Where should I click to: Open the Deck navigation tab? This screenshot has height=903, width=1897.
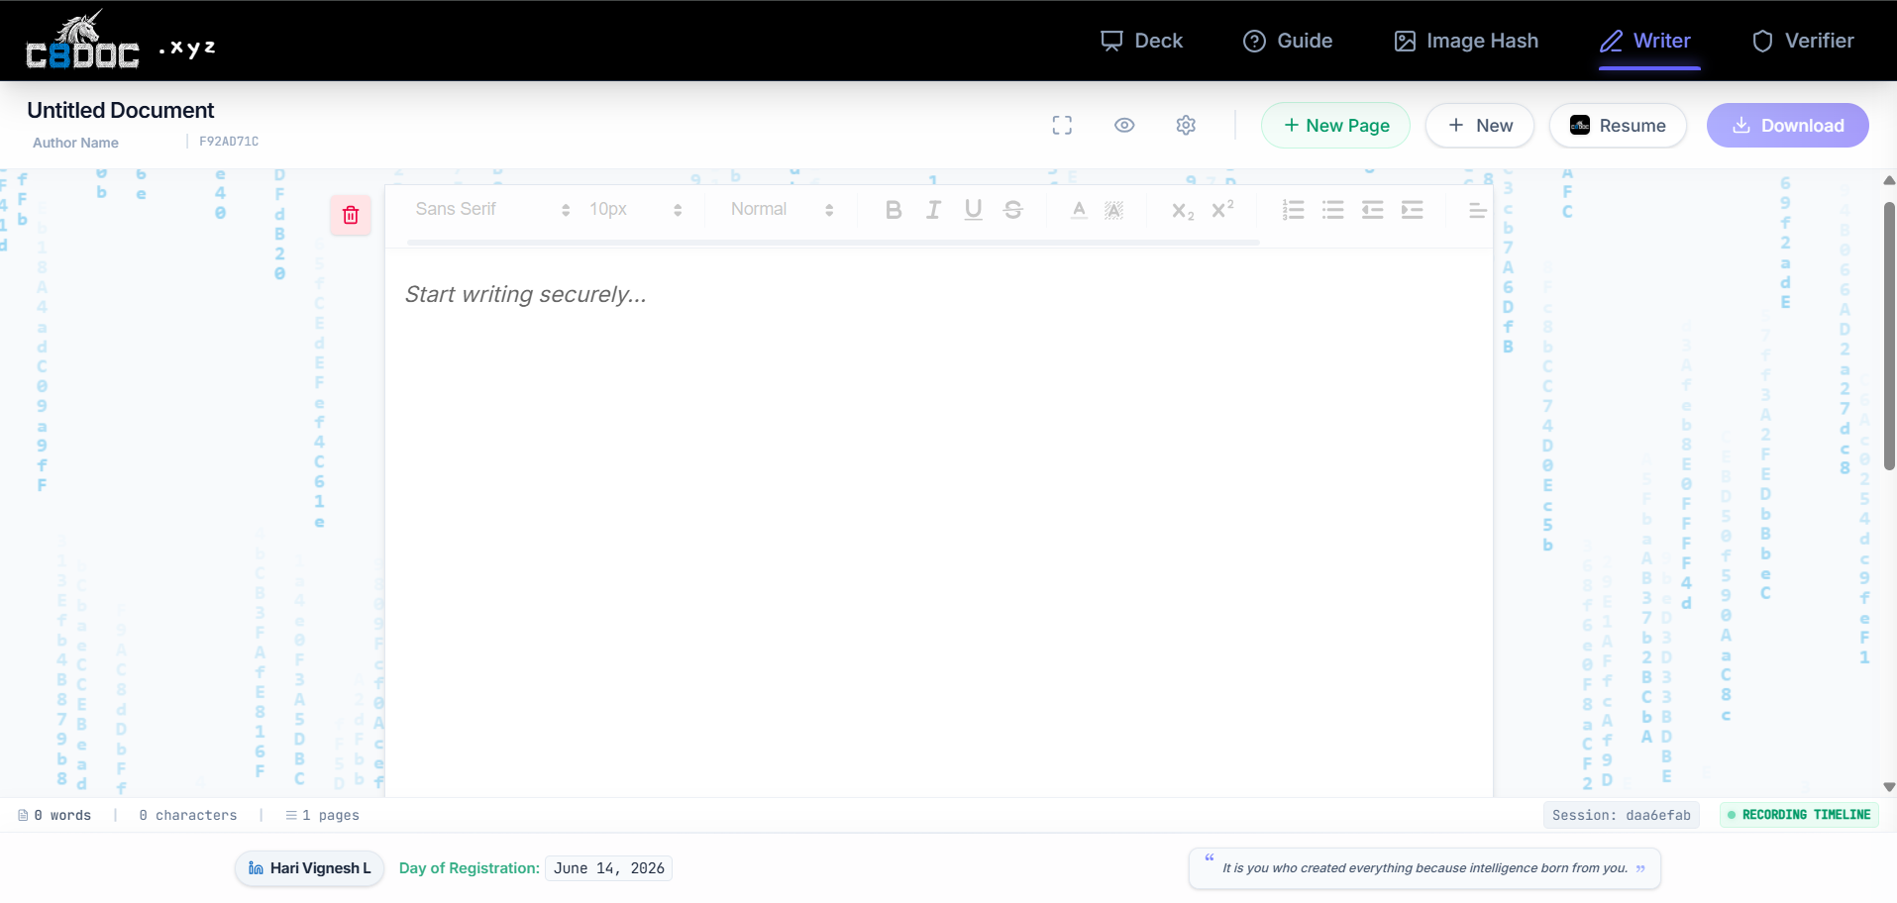(1141, 41)
